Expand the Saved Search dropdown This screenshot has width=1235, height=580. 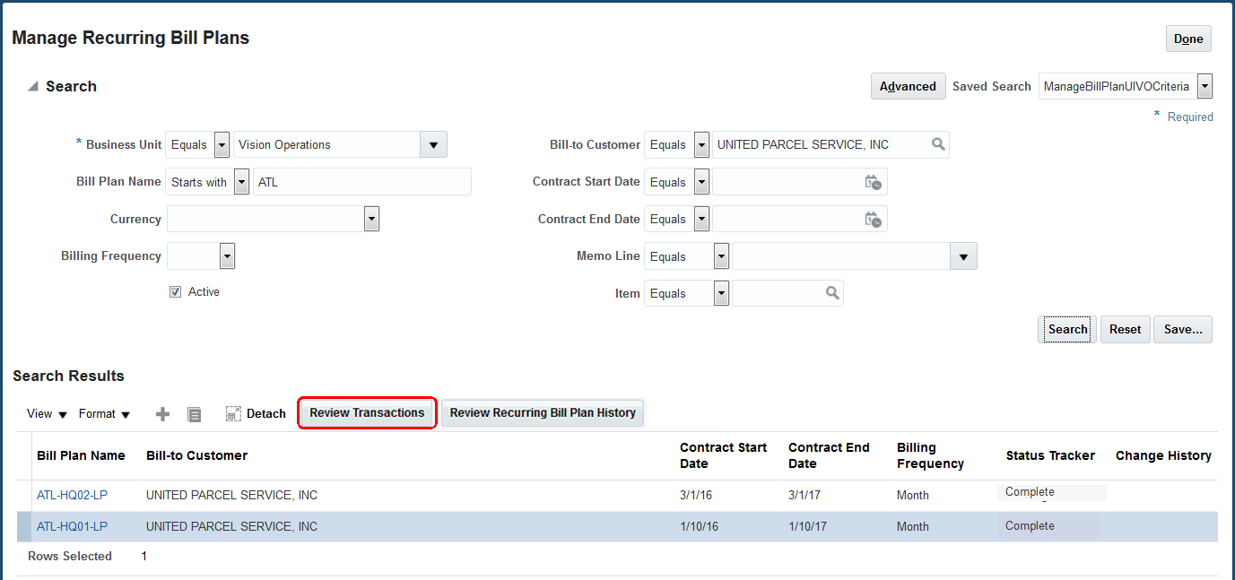click(x=1205, y=86)
